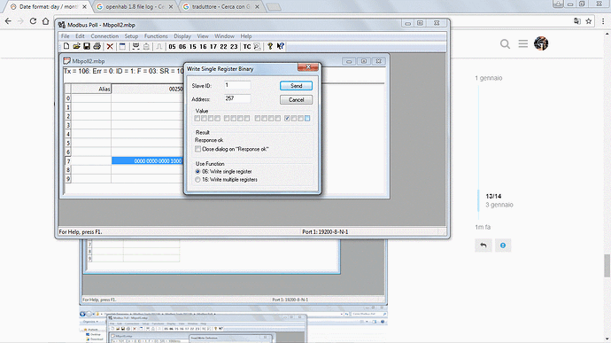This screenshot has width=611, height=343.
Task: Select function 22 toolbar button
Action: pos(223,46)
